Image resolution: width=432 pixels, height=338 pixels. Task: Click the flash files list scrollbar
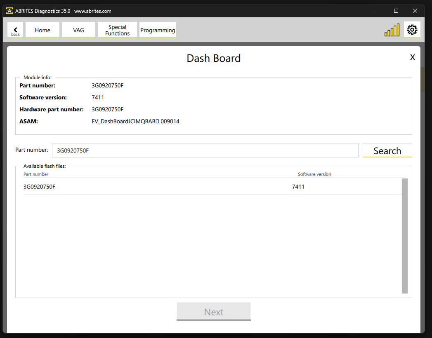404,236
